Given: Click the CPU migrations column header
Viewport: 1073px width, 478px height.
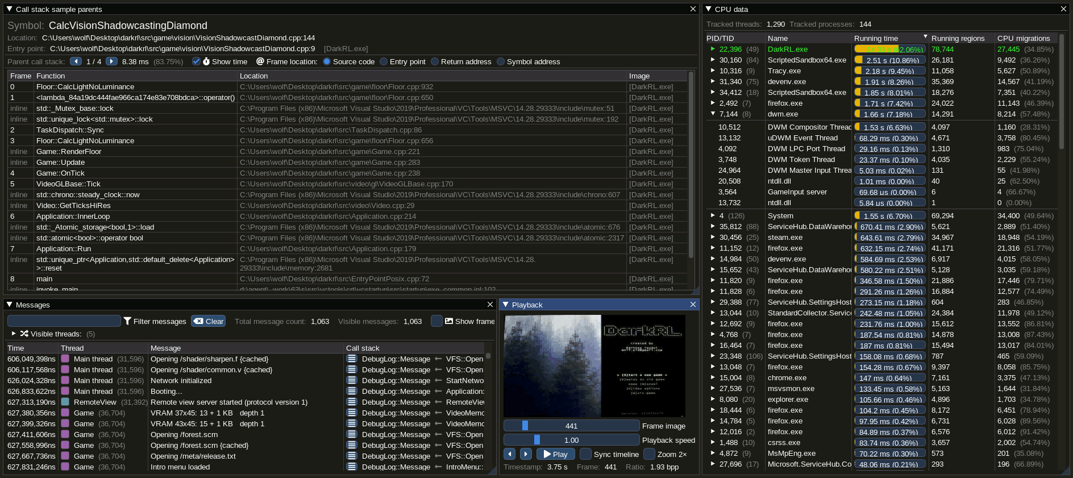Looking at the screenshot, I should pos(1024,38).
